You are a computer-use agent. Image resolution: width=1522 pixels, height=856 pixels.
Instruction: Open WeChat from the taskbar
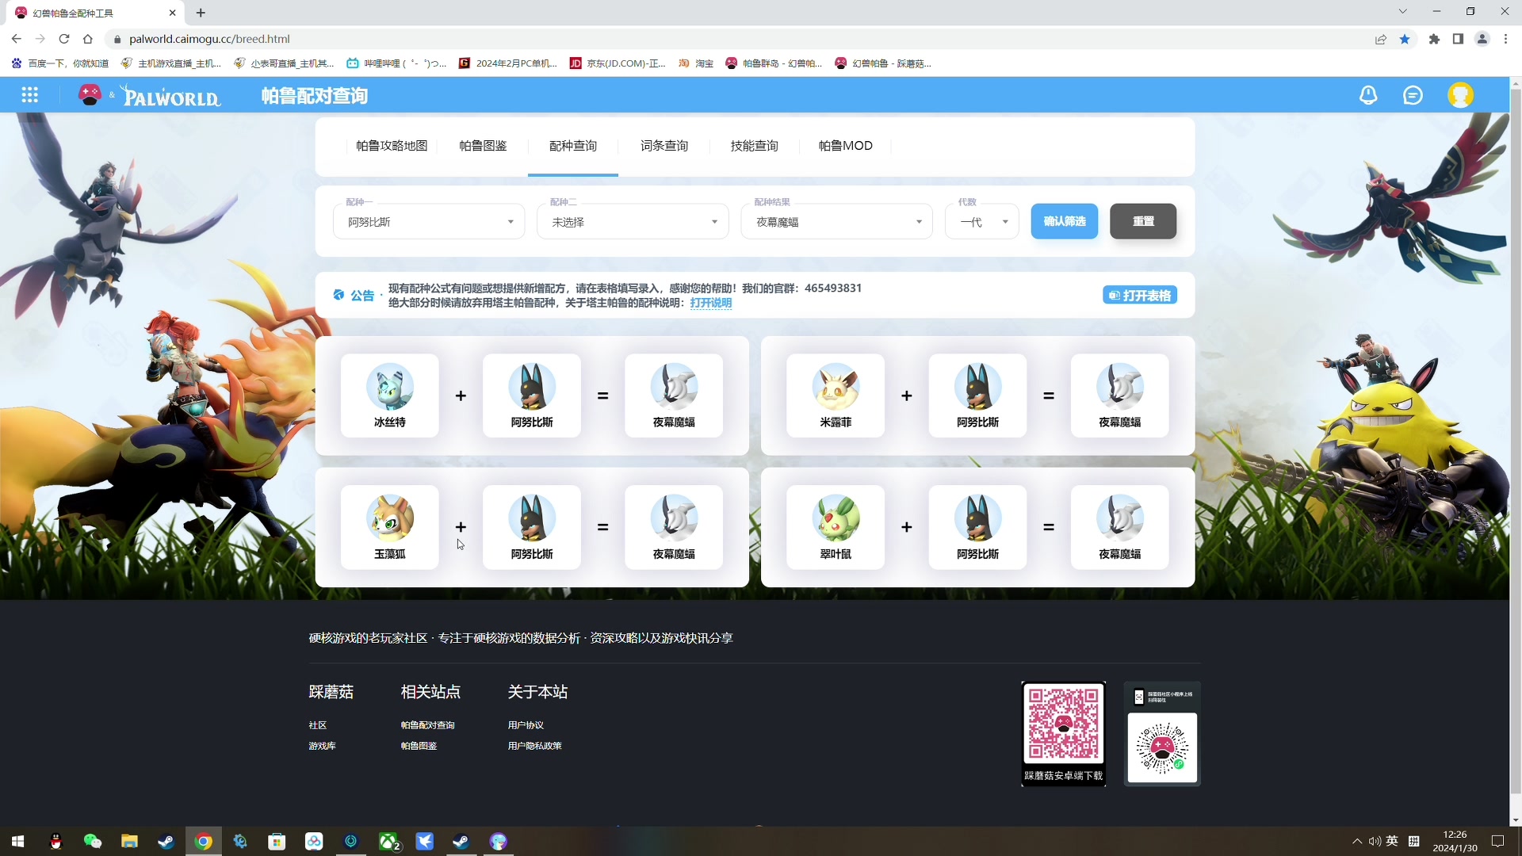(93, 842)
